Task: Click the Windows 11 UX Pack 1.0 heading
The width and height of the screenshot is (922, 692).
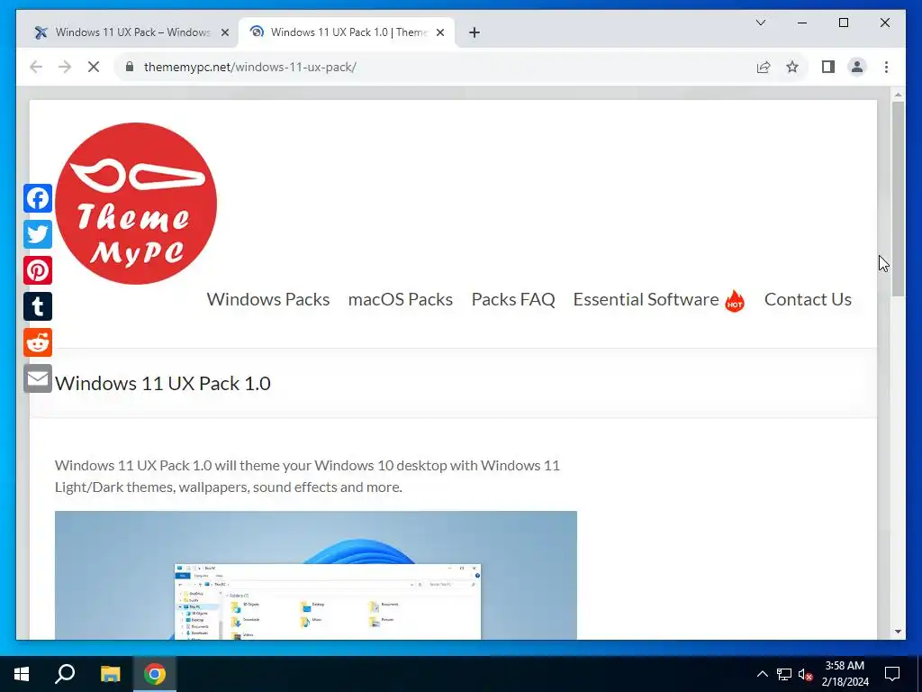Action: (x=163, y=384)
